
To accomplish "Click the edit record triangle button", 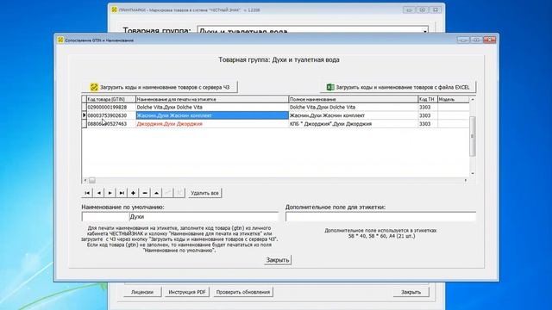I will [156, 193].
